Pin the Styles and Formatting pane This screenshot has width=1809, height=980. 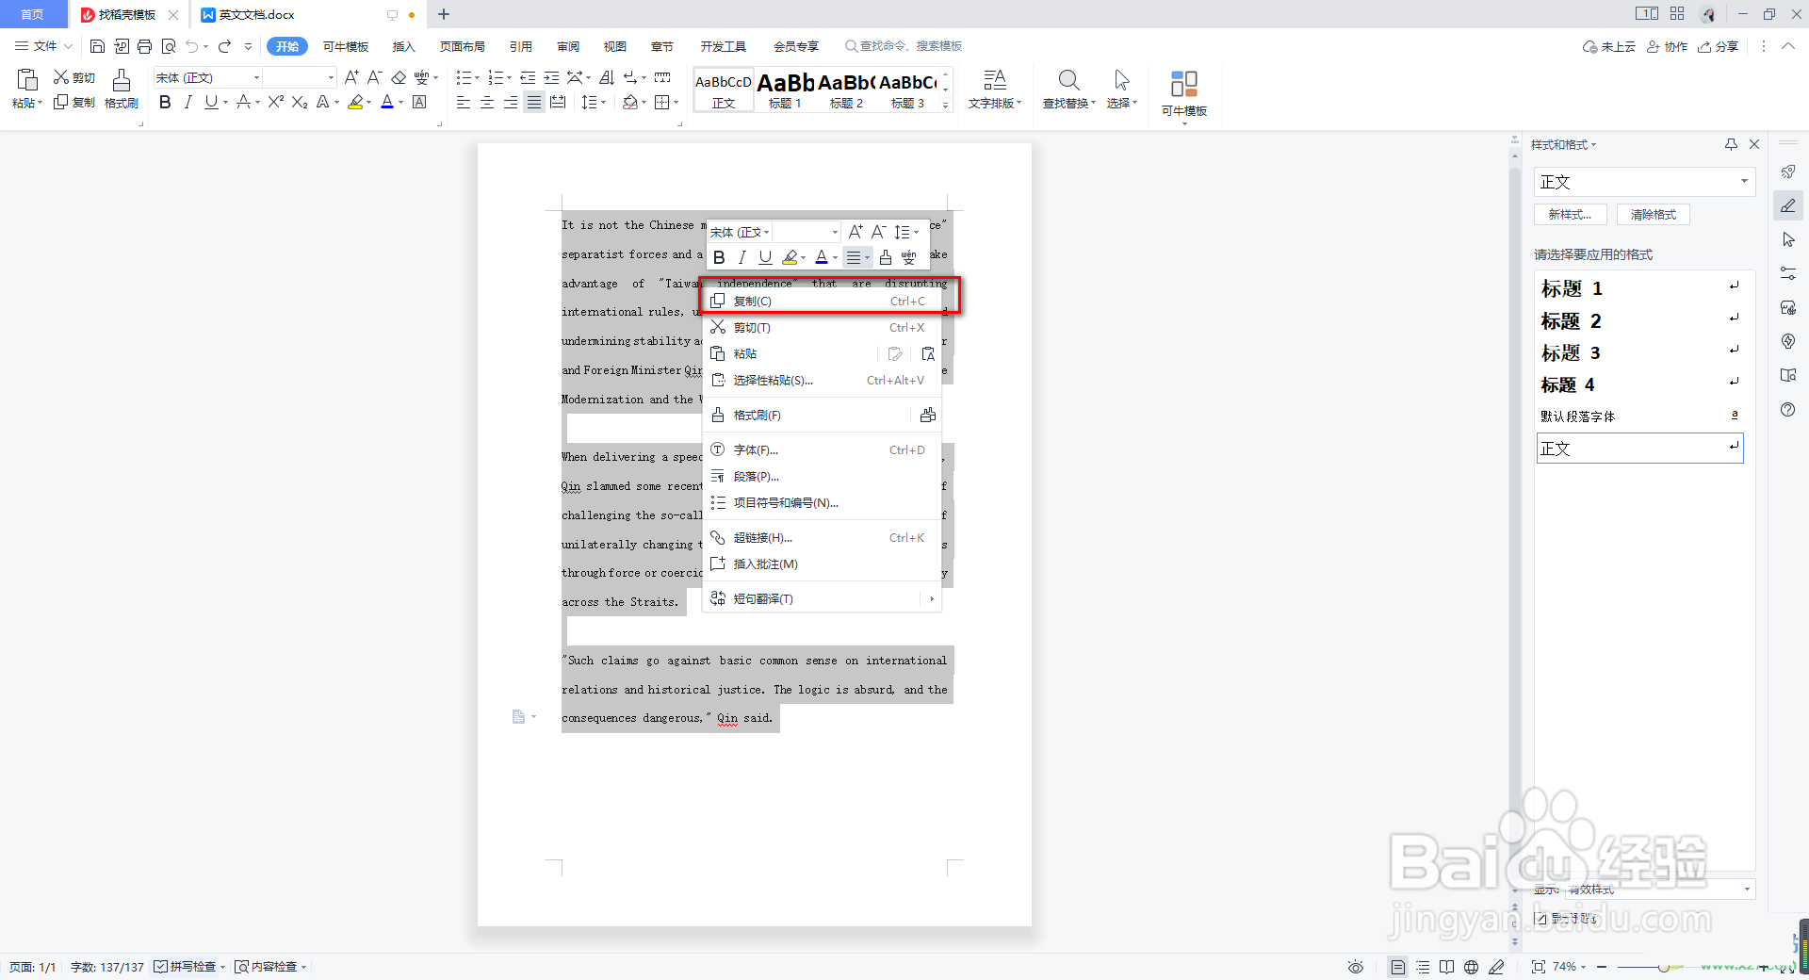(x=1731, y=144)
